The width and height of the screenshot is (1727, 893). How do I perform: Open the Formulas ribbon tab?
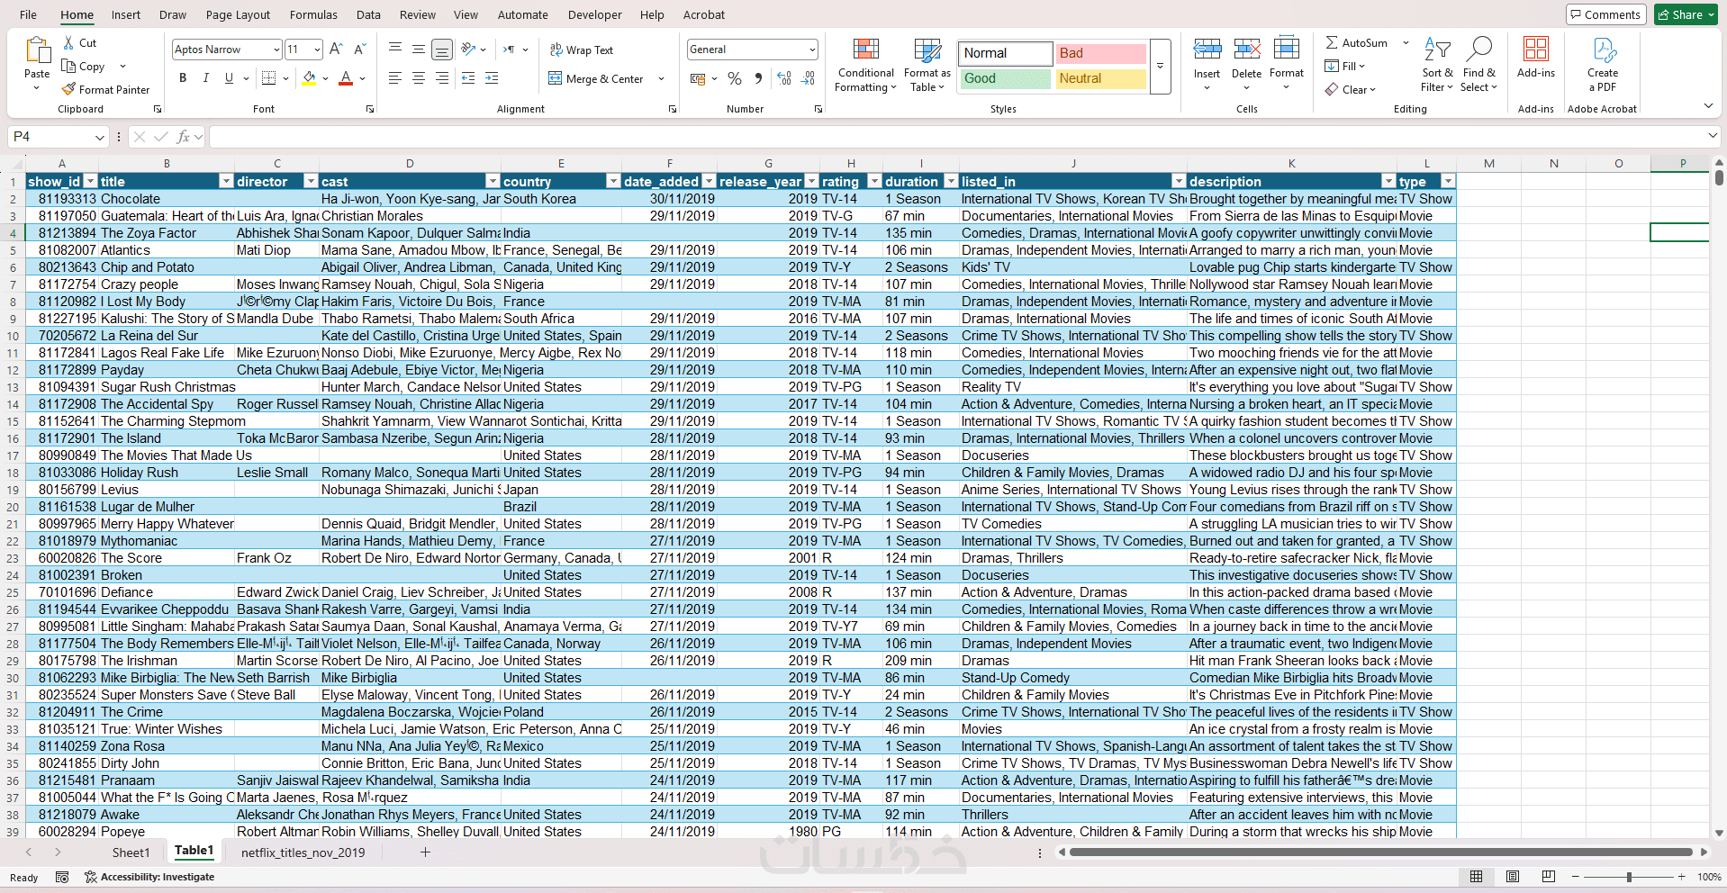(313, 14)
